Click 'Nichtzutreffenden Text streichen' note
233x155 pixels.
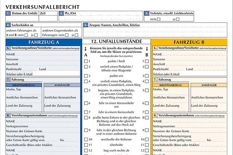[x=116, y=56]
